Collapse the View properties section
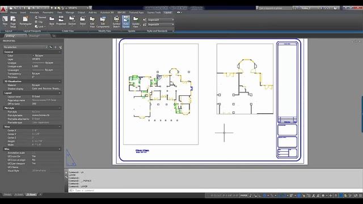 [x=60, y=127]
